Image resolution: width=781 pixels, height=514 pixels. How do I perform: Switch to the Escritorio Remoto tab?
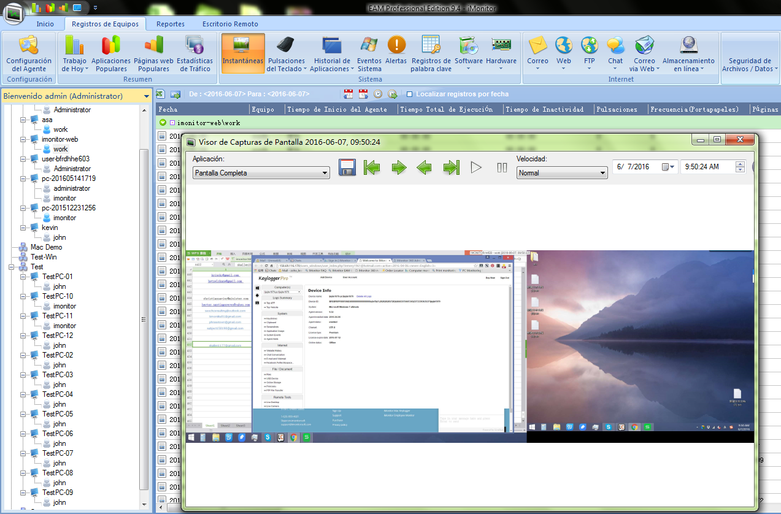click(x=230, y=24)
